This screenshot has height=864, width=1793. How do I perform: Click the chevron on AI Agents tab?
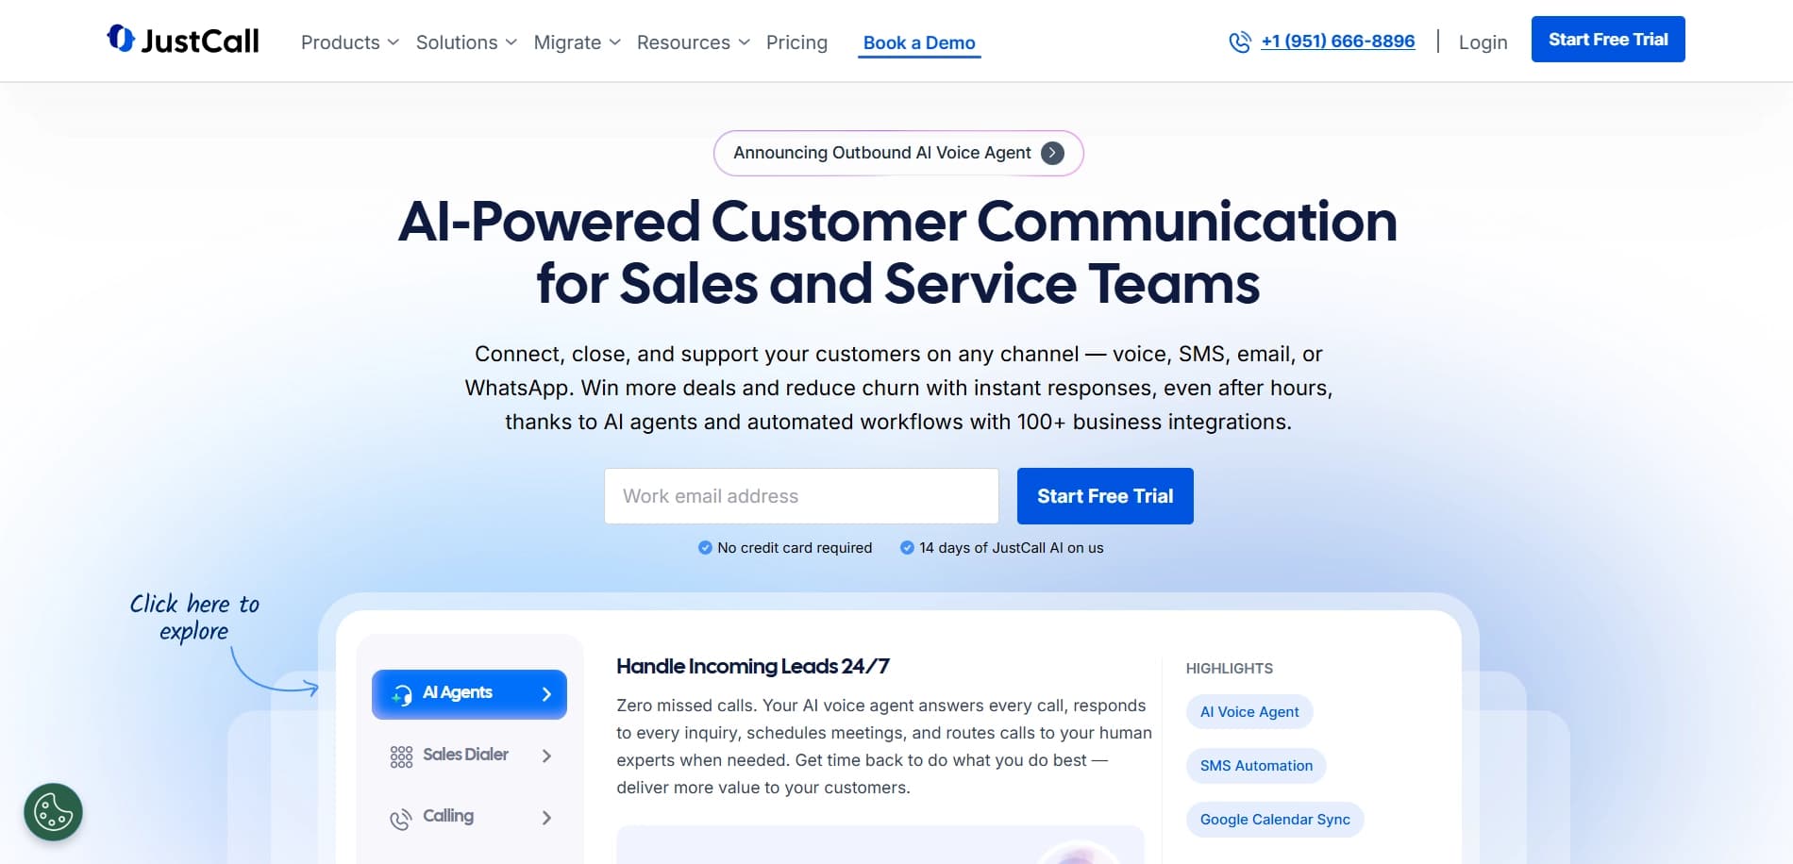[546, 694]
